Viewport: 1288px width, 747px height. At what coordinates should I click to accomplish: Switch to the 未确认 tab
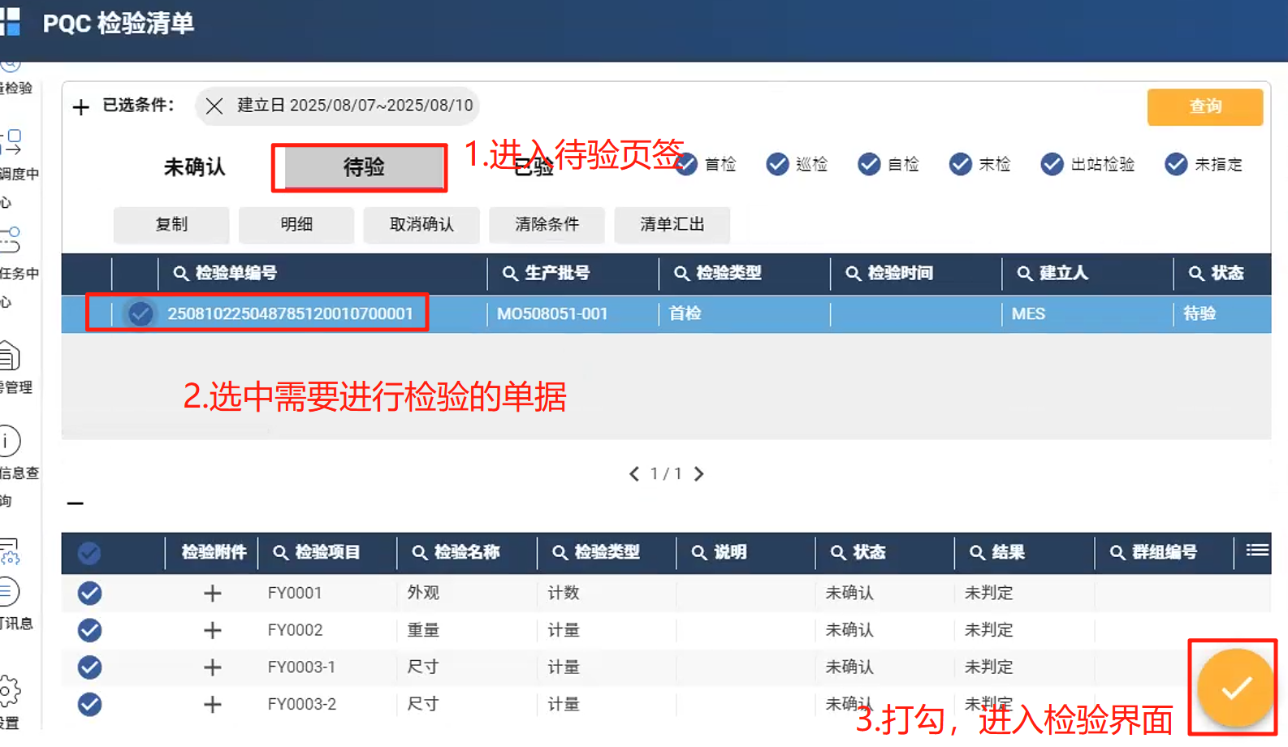(x=194, y=167)
